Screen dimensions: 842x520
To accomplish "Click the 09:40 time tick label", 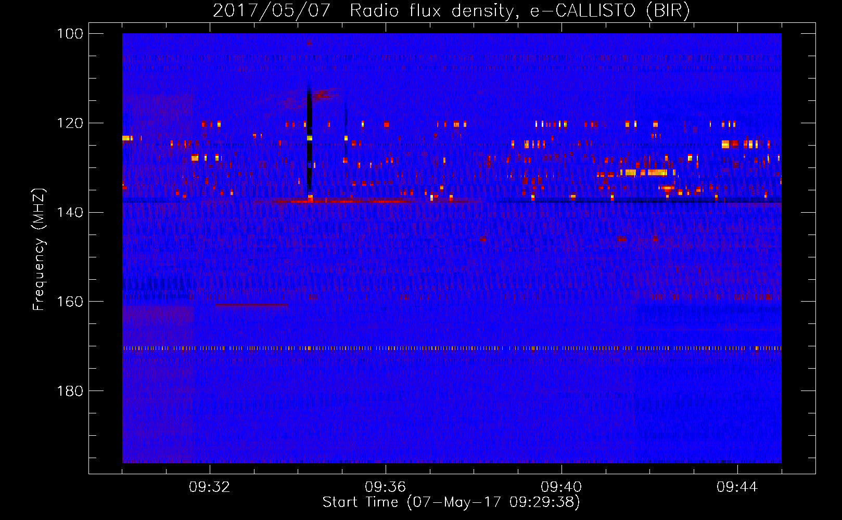I will (562, 487).
